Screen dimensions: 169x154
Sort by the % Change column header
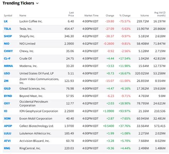tap(125, 16)
